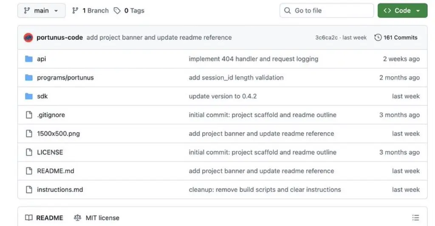
Task: Open the 'update version to 0.4.2' commit
Action: tap(223, 96)
